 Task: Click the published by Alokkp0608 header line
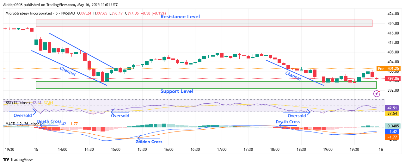pos(61,5)
